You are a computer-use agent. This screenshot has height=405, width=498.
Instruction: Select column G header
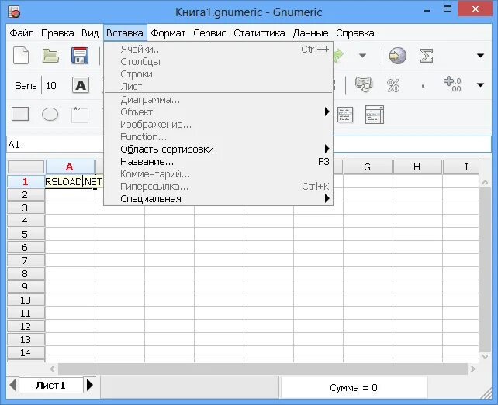point(368,166)
